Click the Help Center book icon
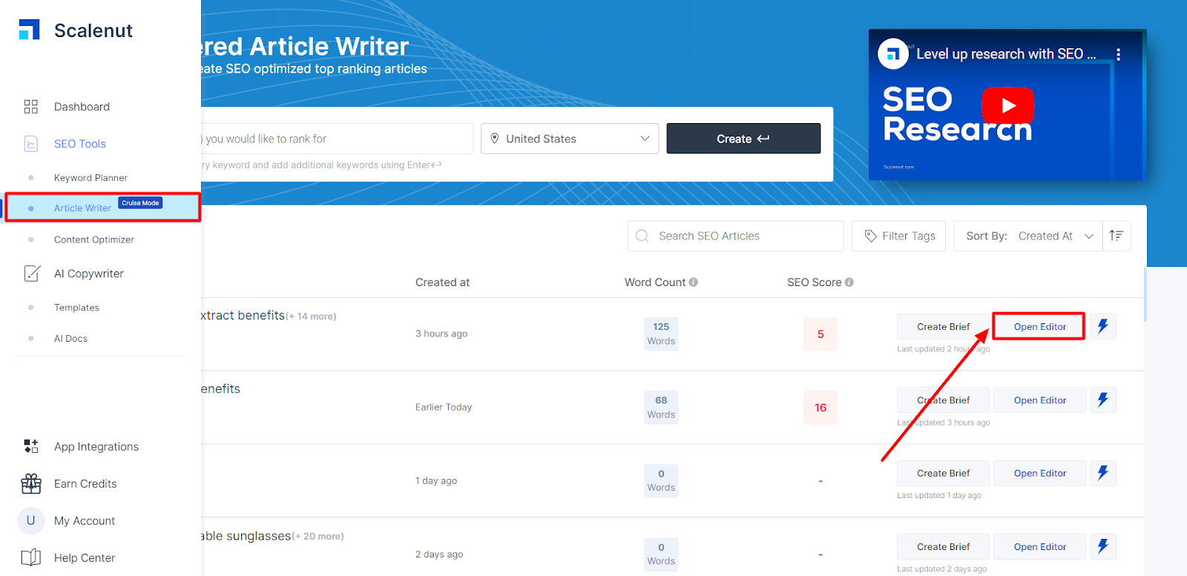 pos(31,557)
